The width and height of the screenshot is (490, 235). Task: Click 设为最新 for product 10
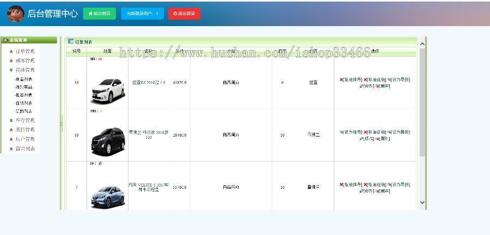pyautogui.click(x=399, y=132)
